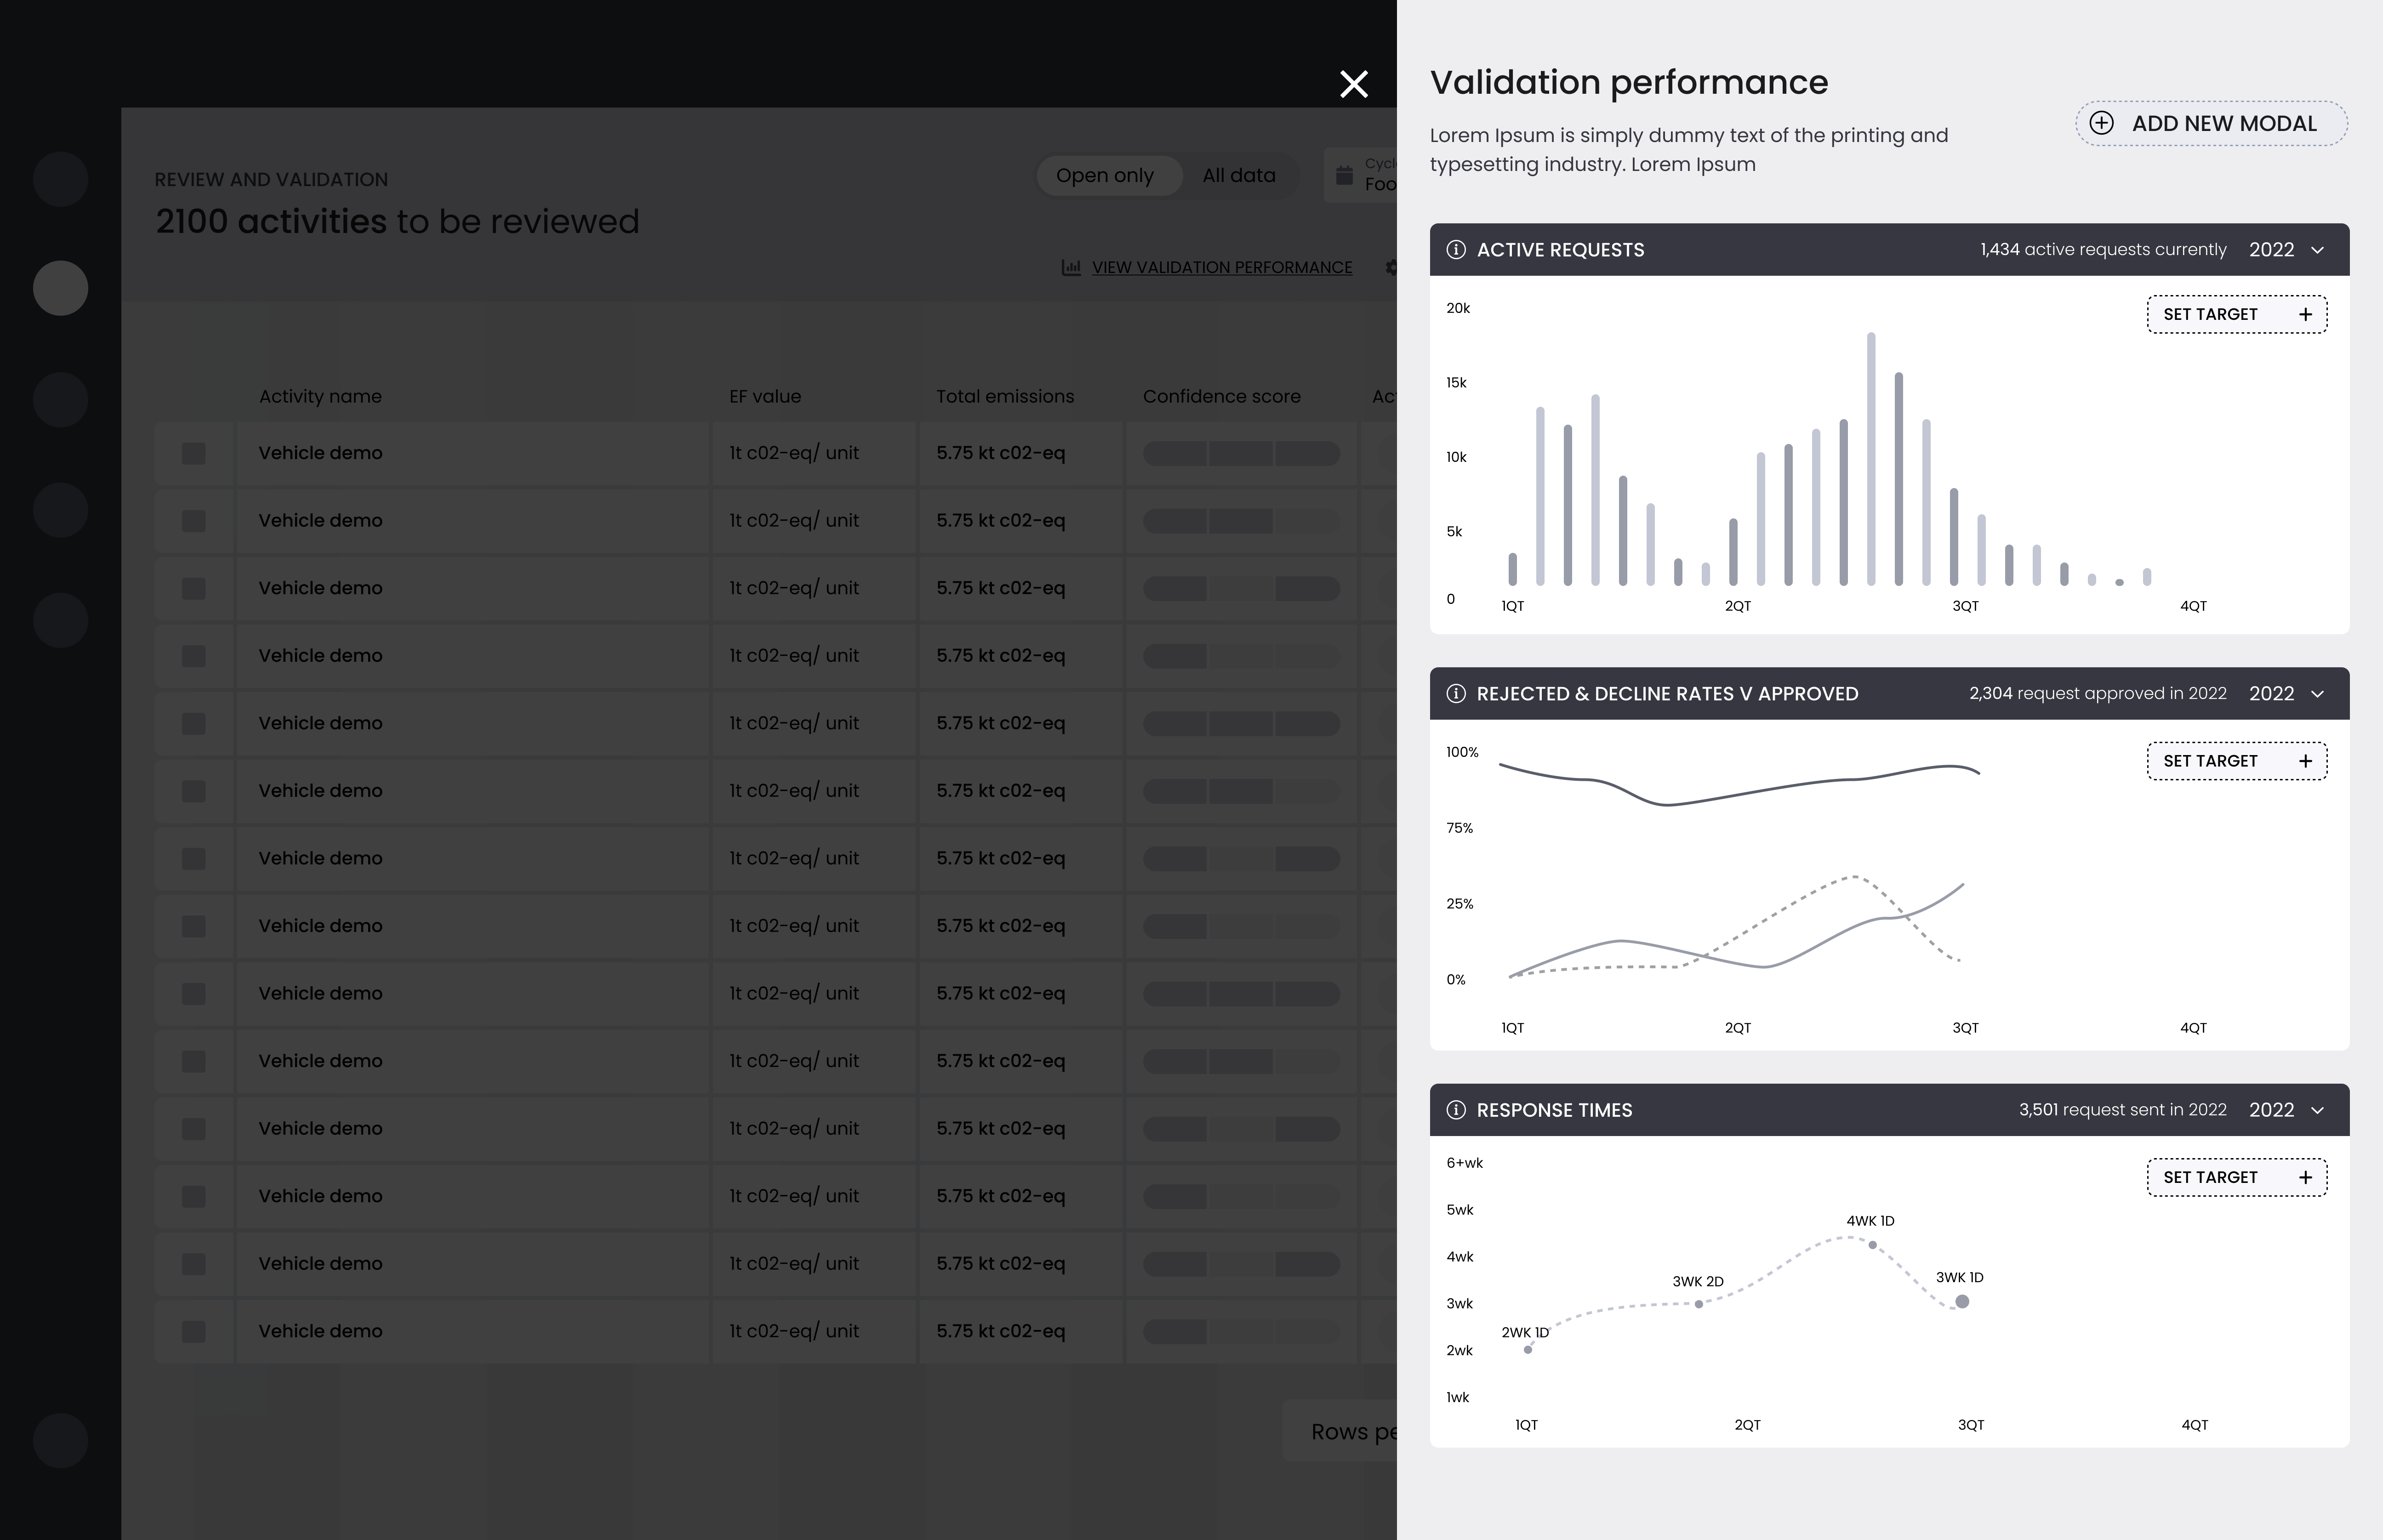Sort by the Confidence score column header
2383x1540 pixels.
coord(1222,396)
